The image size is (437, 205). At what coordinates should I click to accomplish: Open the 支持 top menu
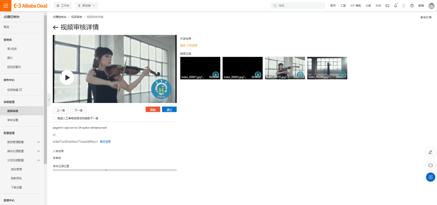point(378,6)
